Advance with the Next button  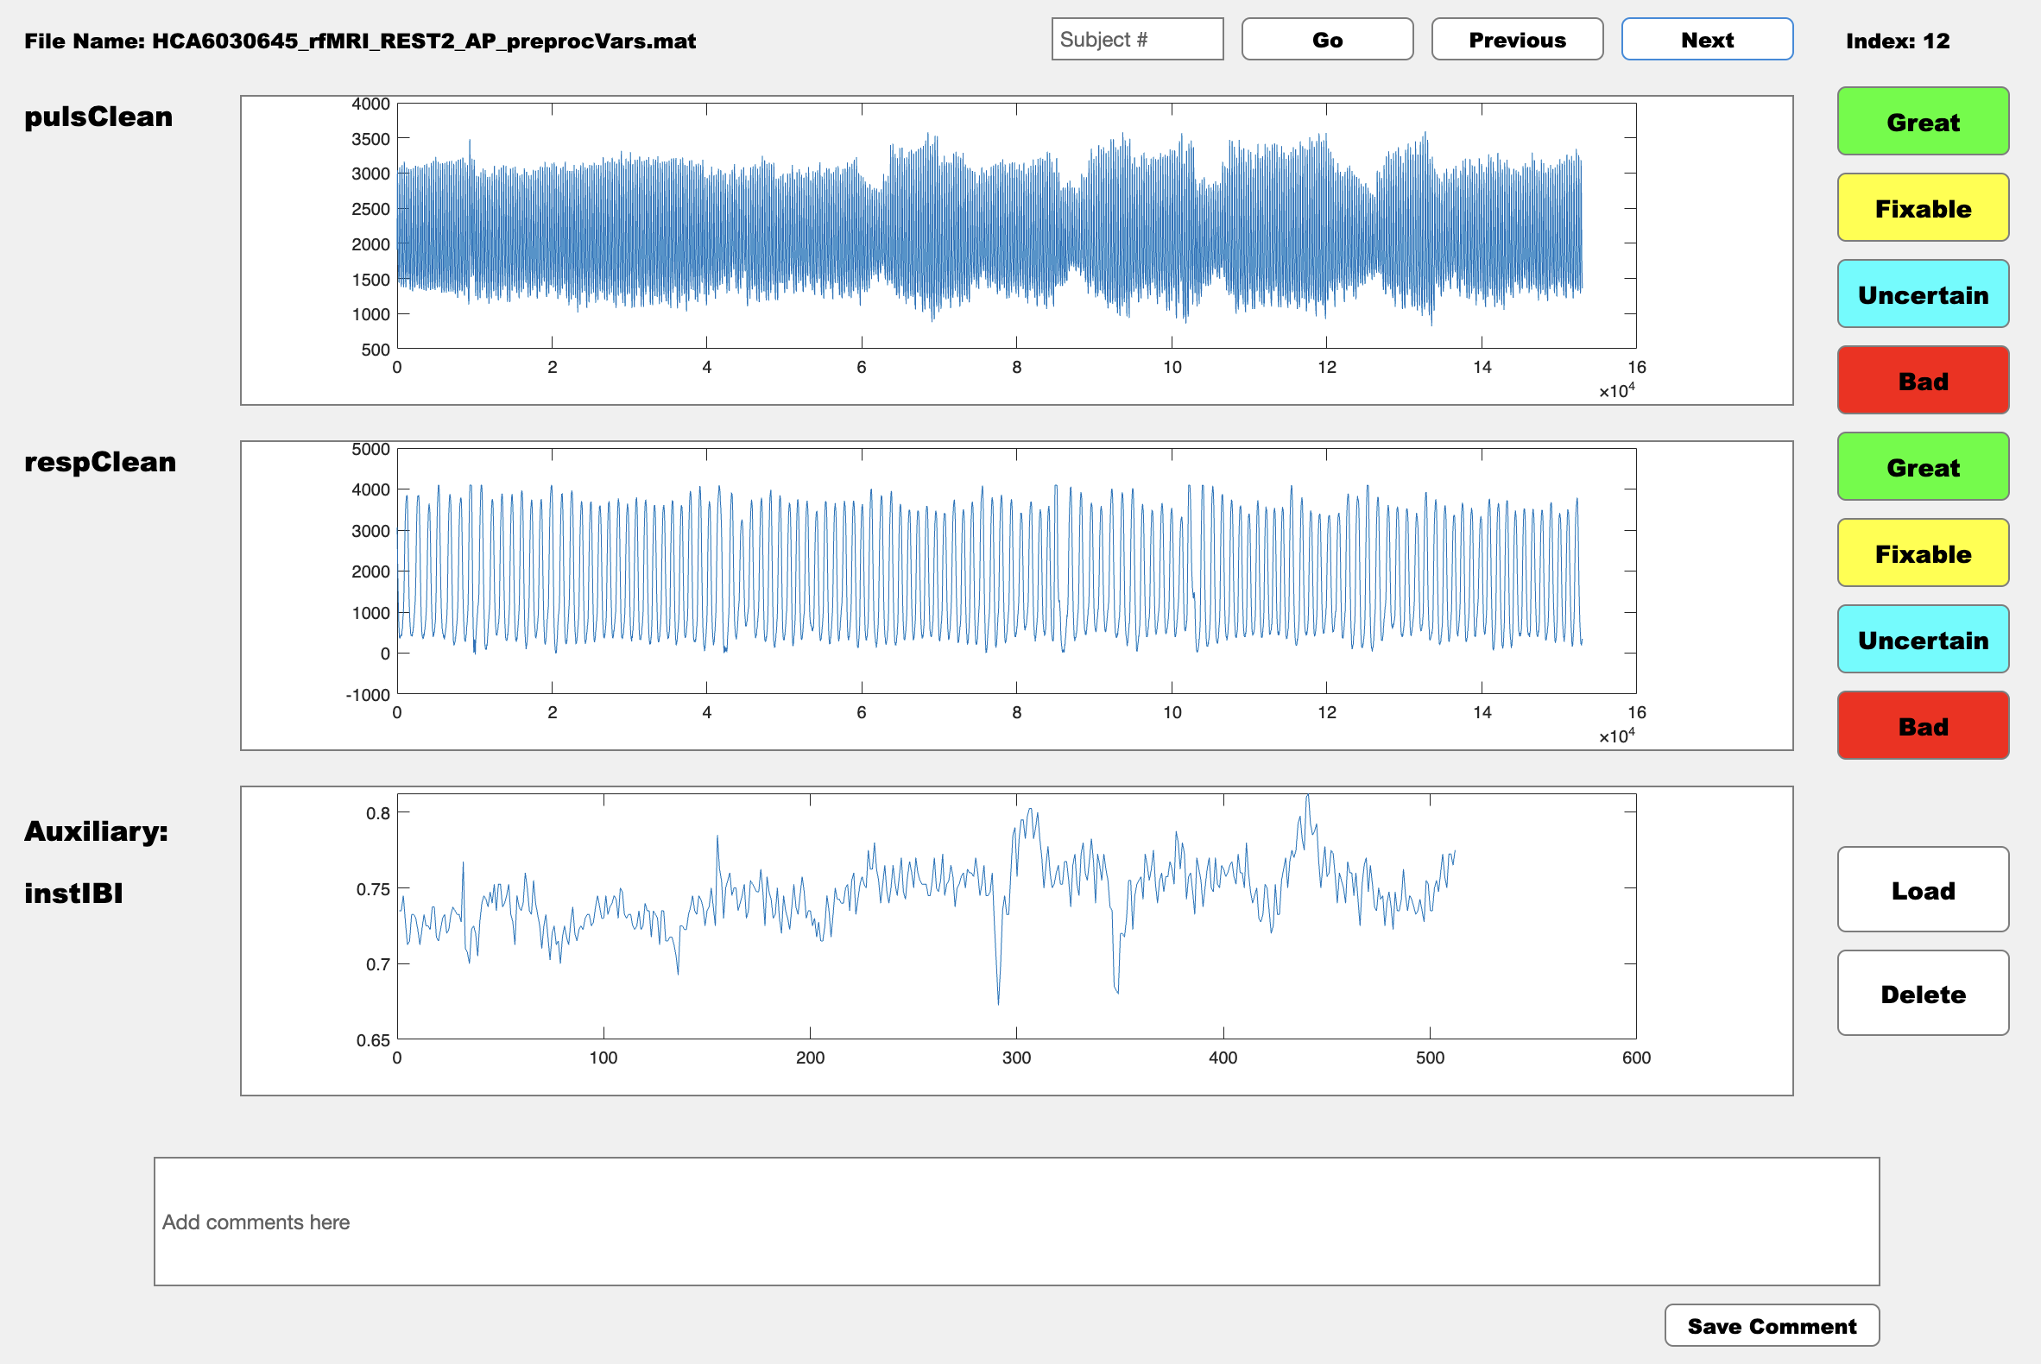tap(1706, 39)
